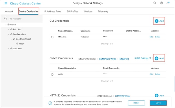Switch to SNMPV2C Write sub-tab
Image resolution: width=175 pixels, height=108 pixels.
tap(107, 59)
